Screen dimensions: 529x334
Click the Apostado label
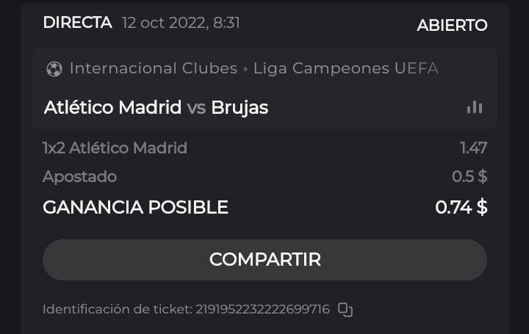click(79, 177)
